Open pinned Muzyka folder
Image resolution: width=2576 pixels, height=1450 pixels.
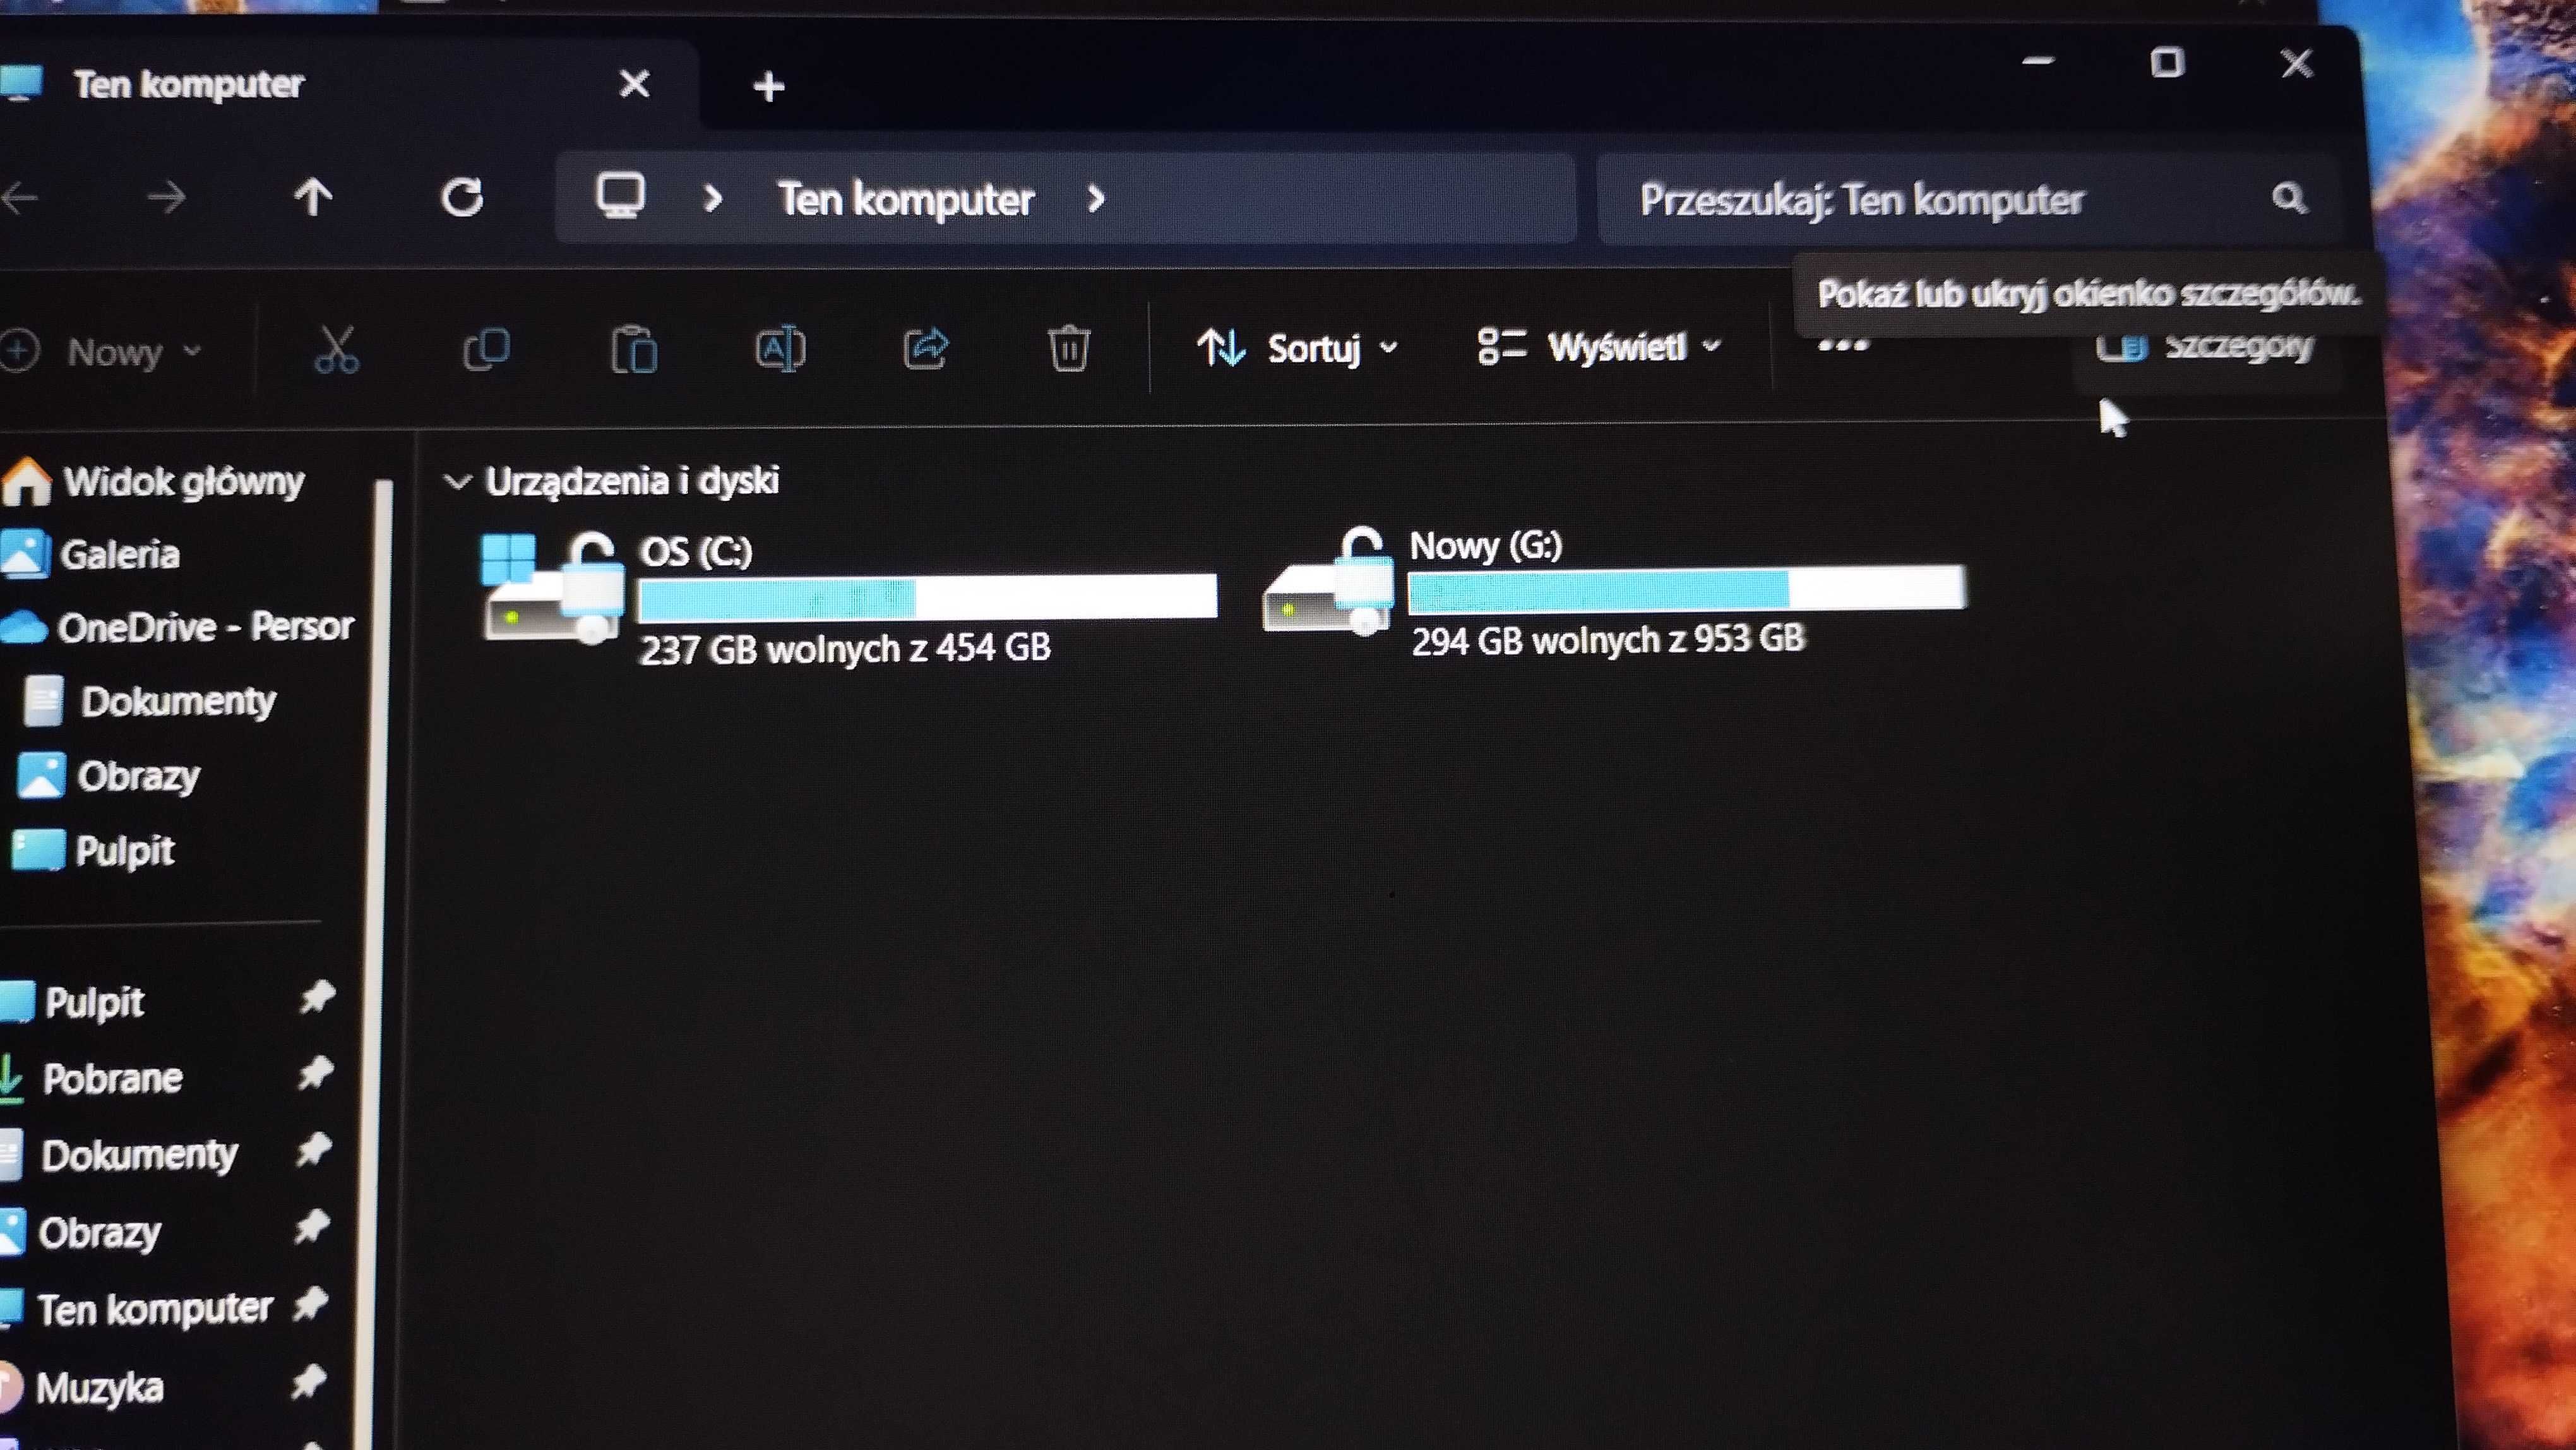pos(82,1388)
